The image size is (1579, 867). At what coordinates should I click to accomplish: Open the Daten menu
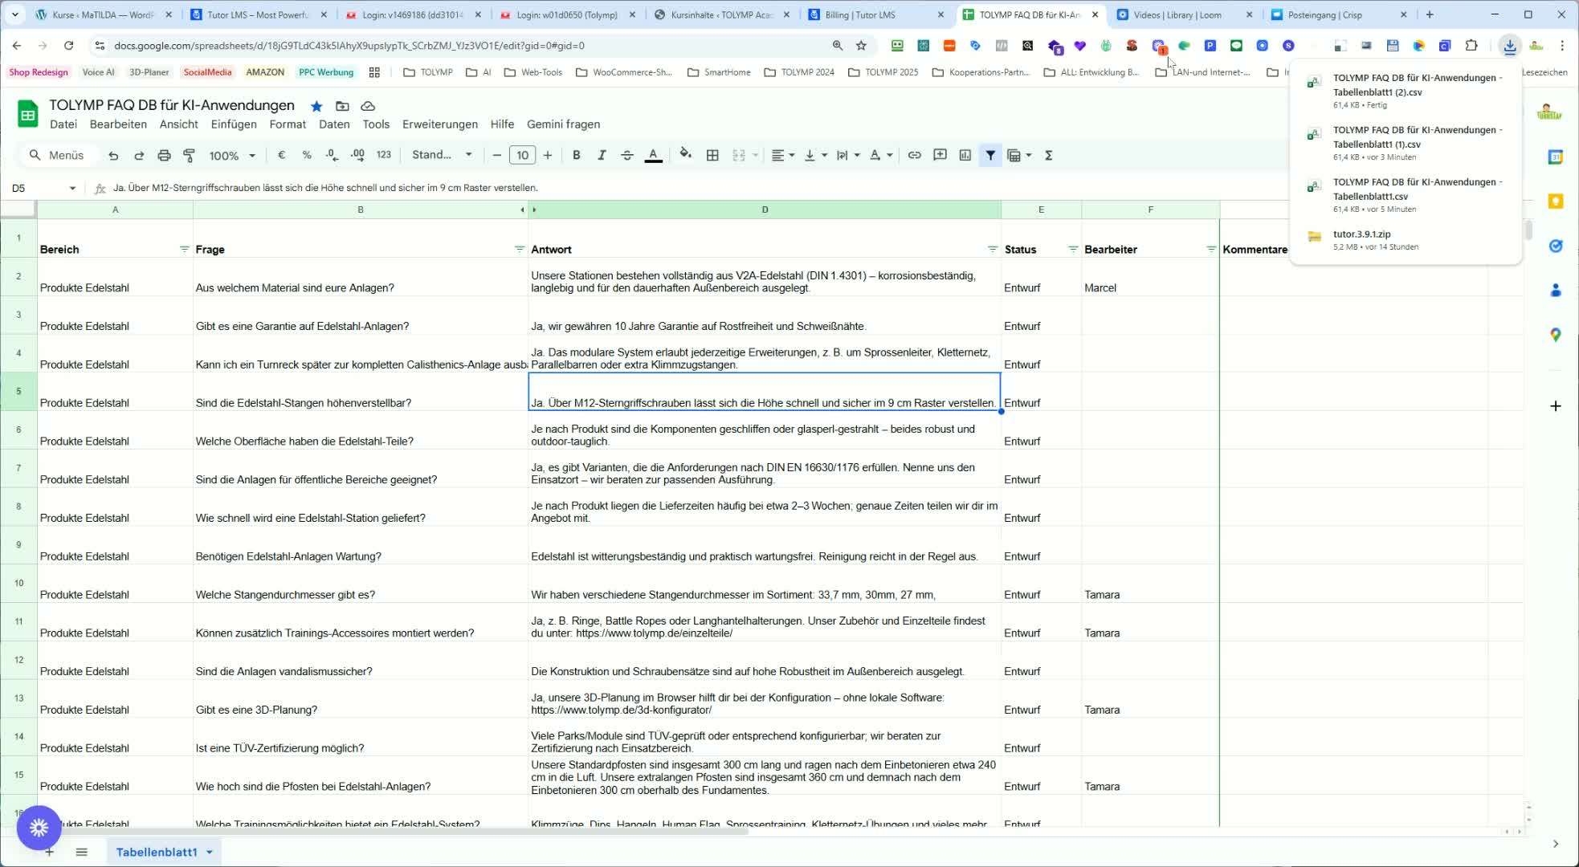click(x=334, y=124)
